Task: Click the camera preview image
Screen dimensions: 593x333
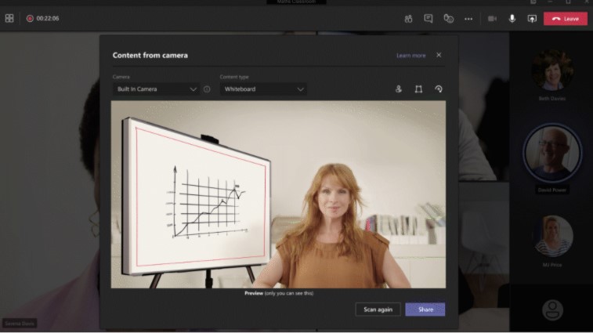Action: [278, 194]
